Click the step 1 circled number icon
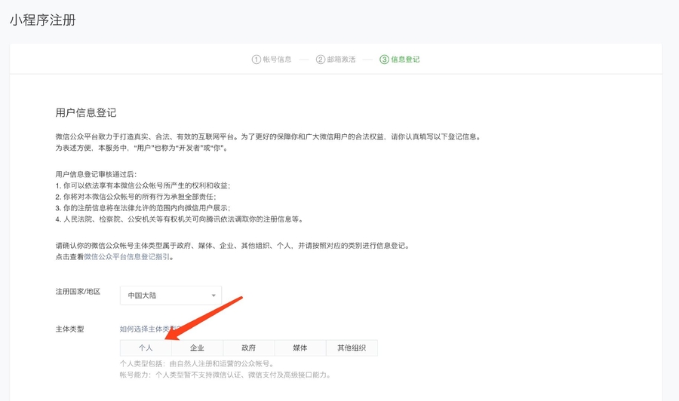Screen dimensions: 679x401 [x=257, y=60]
